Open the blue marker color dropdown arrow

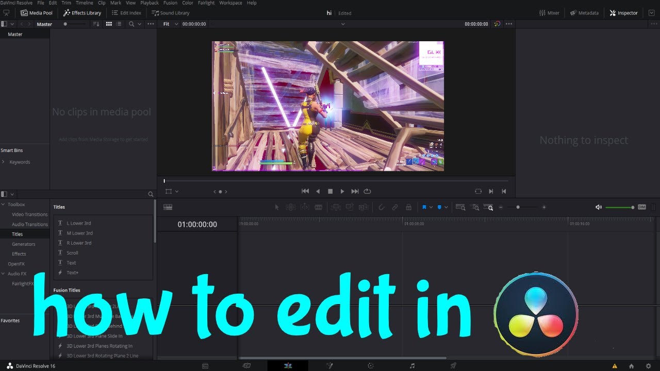446,207
